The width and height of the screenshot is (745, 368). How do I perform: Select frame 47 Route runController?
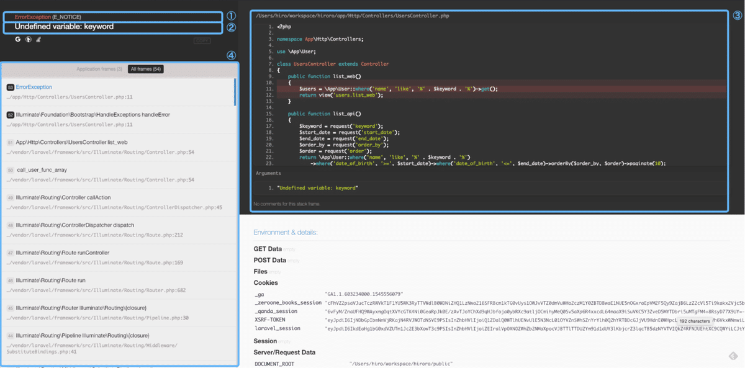click(x=119, y=257)
